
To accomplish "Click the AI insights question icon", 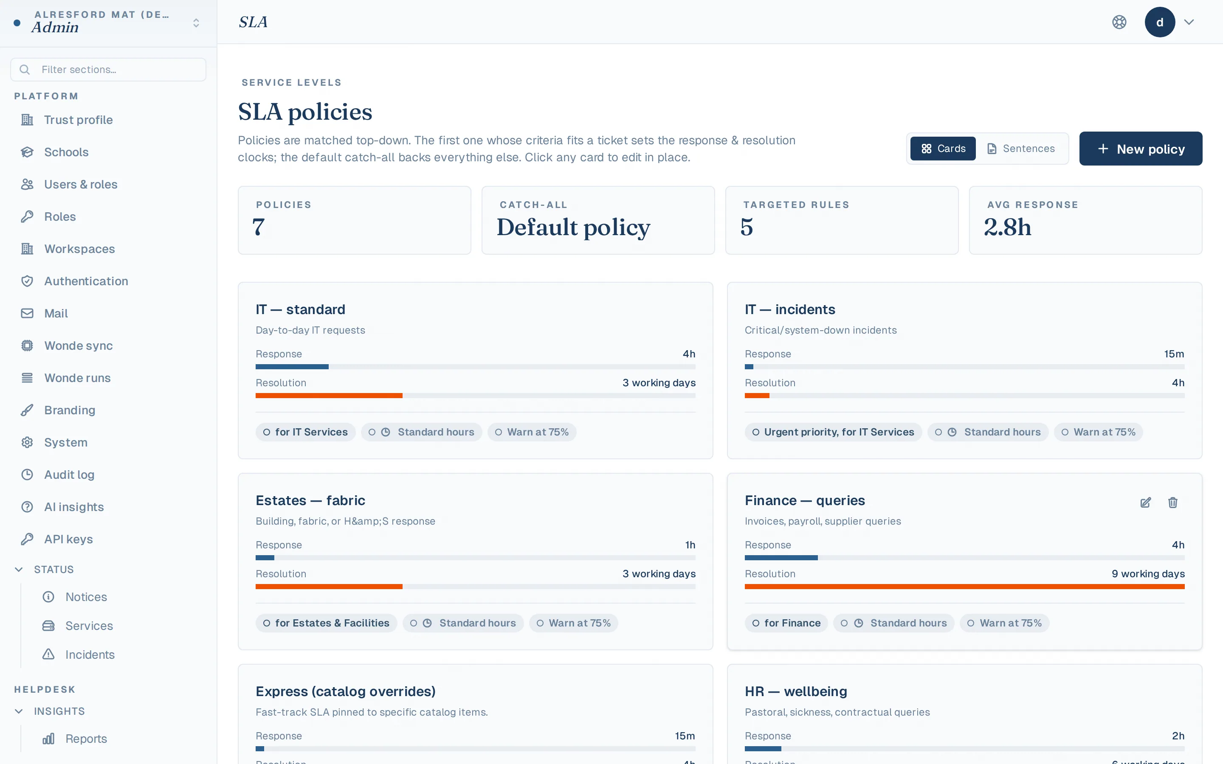I will (x=27, y=507).
